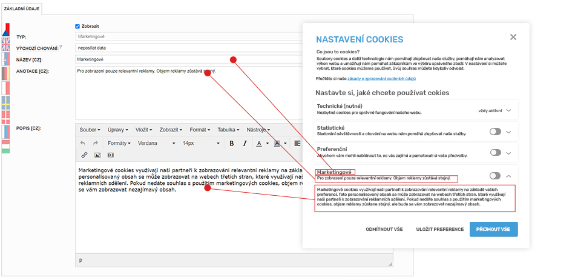The width and height of the screenshot is (575, 280).
Task: Insert media video in editor
Action: point(110,155)
